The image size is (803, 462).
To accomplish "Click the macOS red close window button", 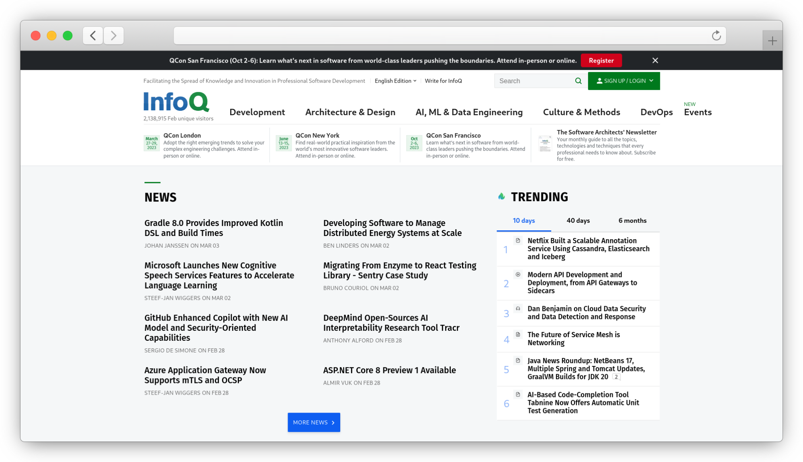I will click(x=36, y=36).
